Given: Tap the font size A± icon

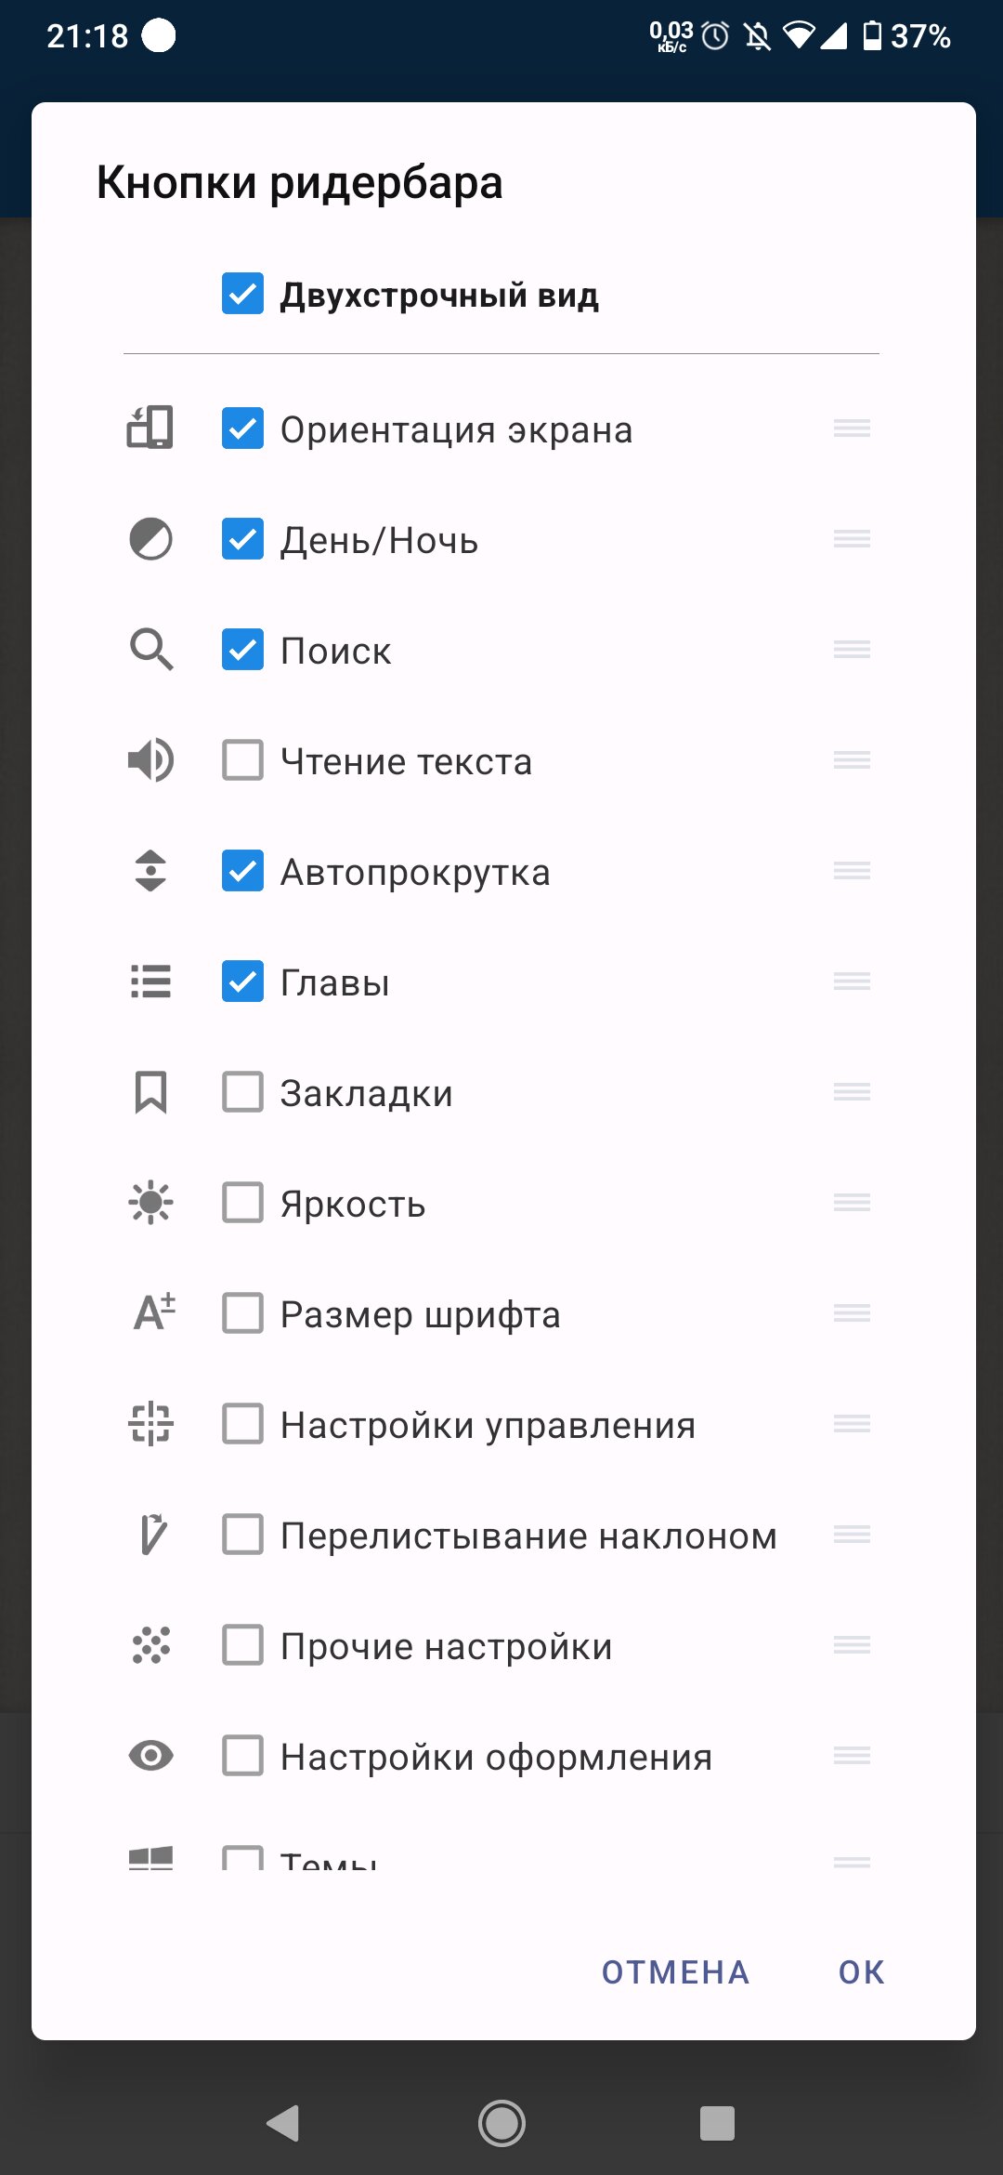Looking at the screenshot, I should [154, 1312].
